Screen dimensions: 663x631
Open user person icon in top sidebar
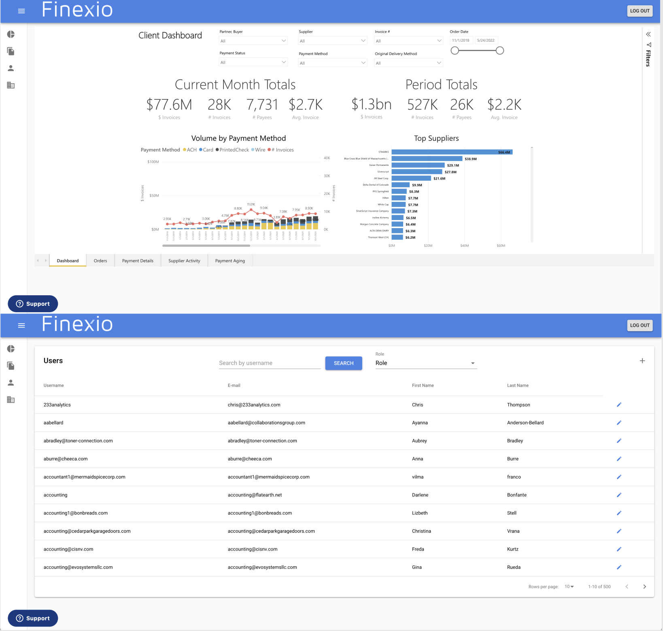(11, 68)
